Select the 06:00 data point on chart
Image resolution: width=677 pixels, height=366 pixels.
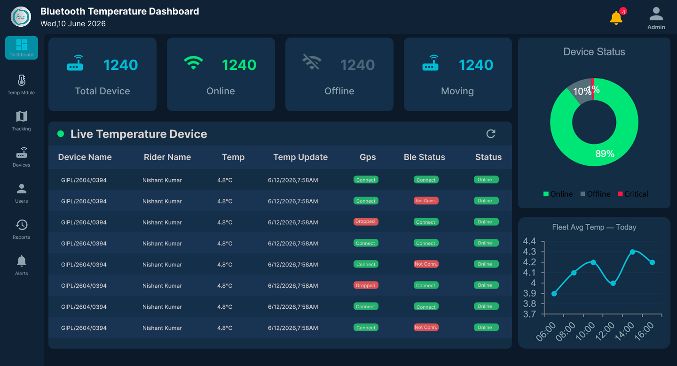(554, 294)
